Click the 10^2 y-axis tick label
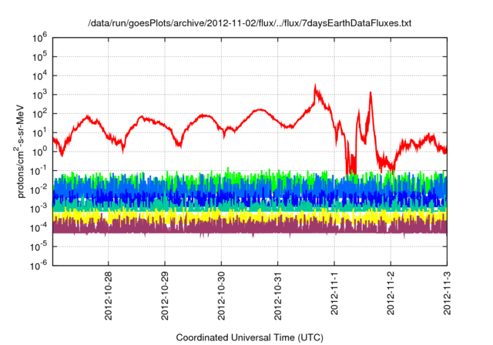 click(x=39, y=114)
